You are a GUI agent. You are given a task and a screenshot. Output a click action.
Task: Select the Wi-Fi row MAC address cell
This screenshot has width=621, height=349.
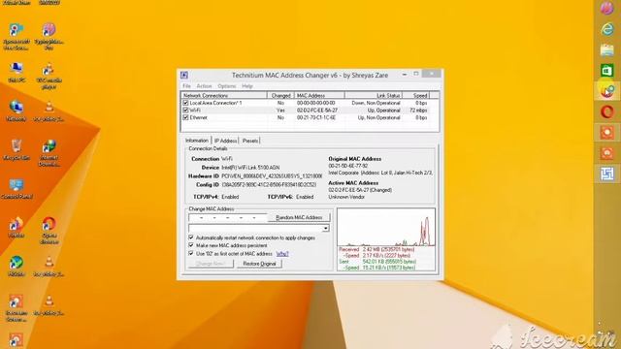(x=317, y=111)
